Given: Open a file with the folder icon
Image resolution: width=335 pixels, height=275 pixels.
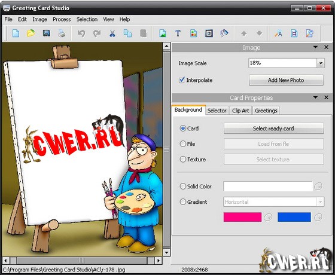Looking at the screenshot, I should (31, 33).
